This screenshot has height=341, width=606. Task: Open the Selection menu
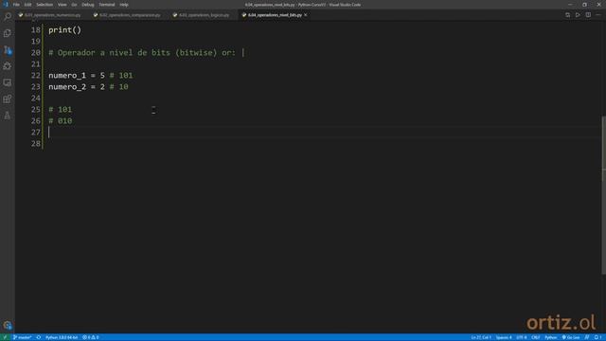(x=45, y=5)
